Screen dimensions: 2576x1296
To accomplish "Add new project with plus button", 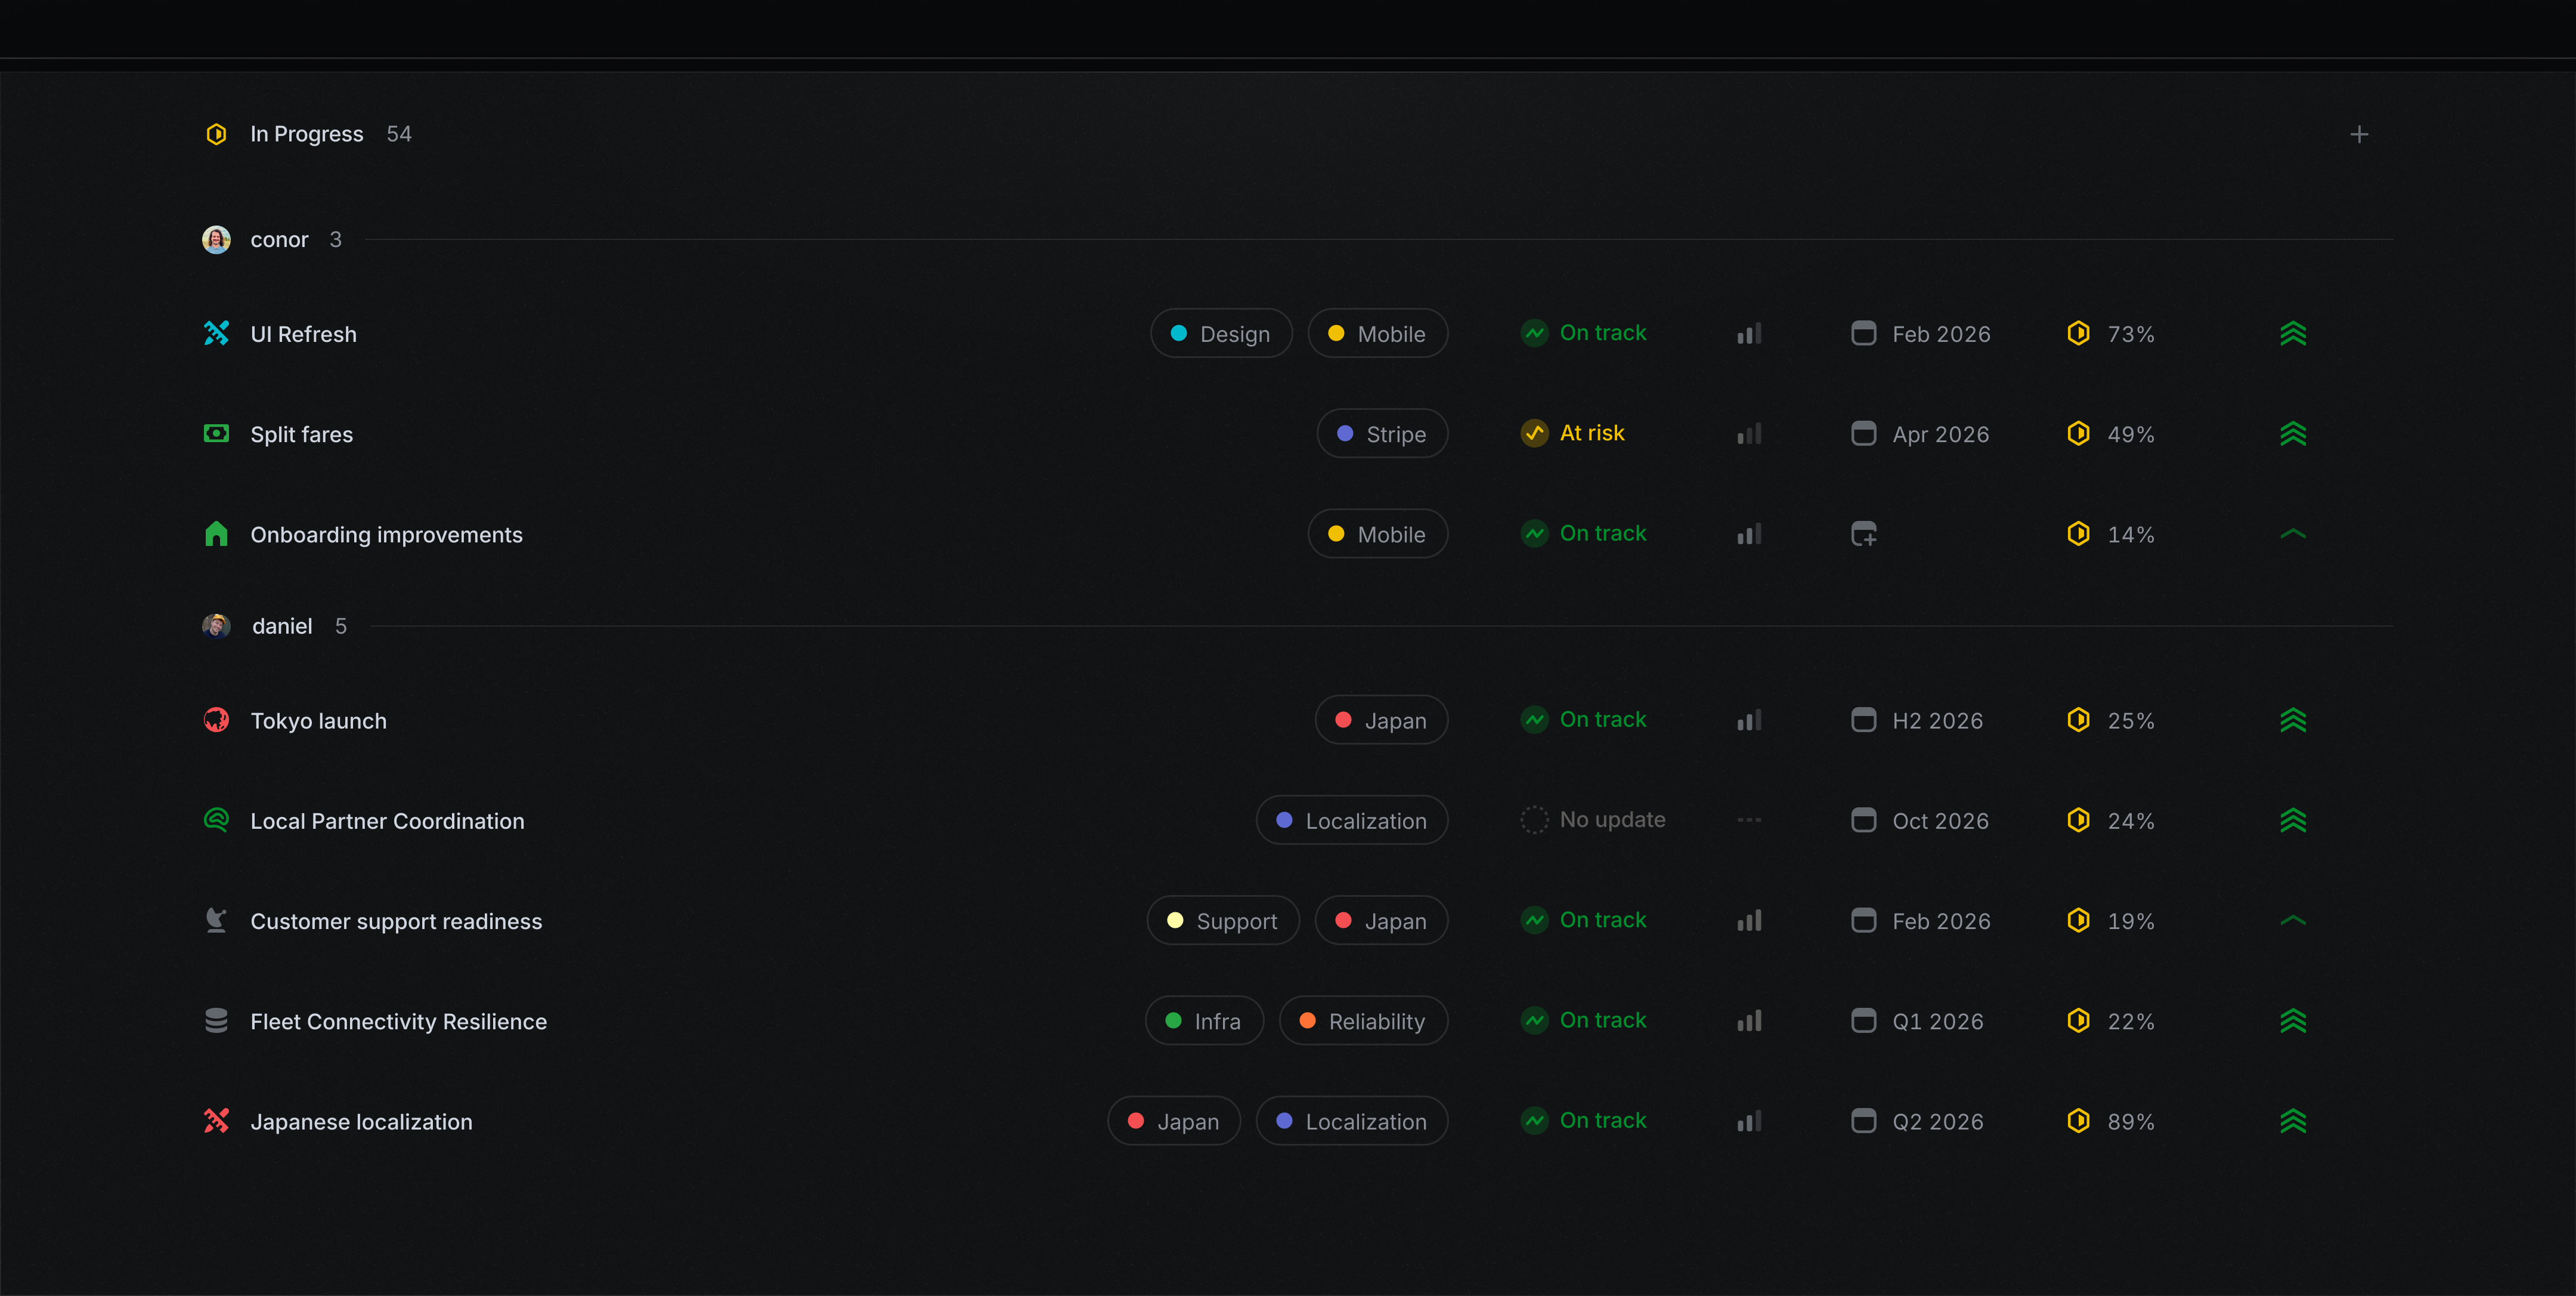I will coord(2359,134).
